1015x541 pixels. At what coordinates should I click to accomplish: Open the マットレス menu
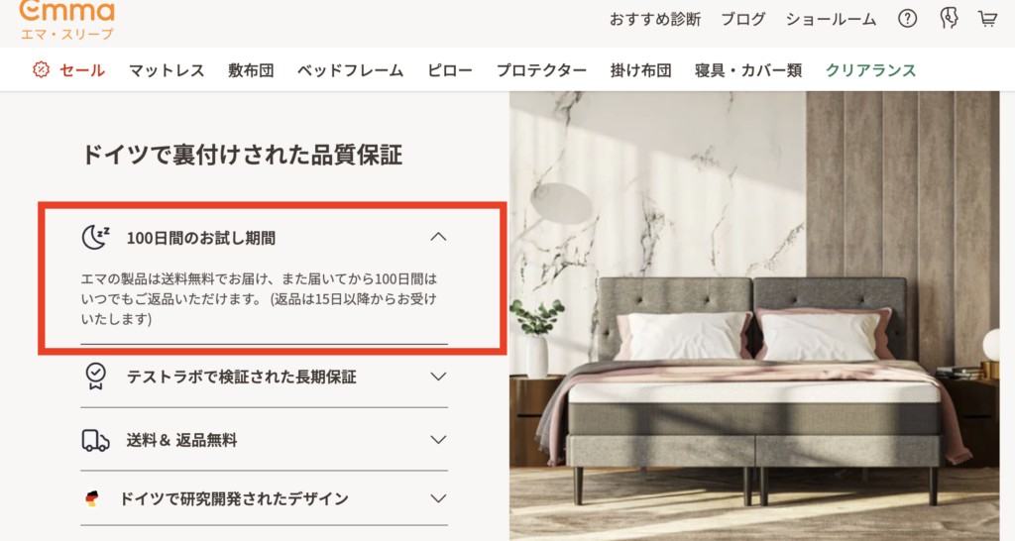[167, 70]
